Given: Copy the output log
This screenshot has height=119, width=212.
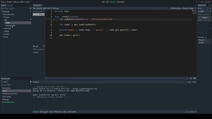Looking at the screenshot, I should [189, 82].
